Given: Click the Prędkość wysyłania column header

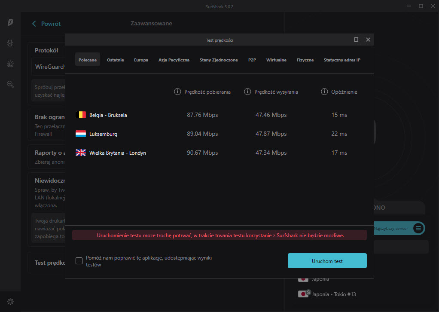Looking at the screenshot, I should tap(276, 92).
